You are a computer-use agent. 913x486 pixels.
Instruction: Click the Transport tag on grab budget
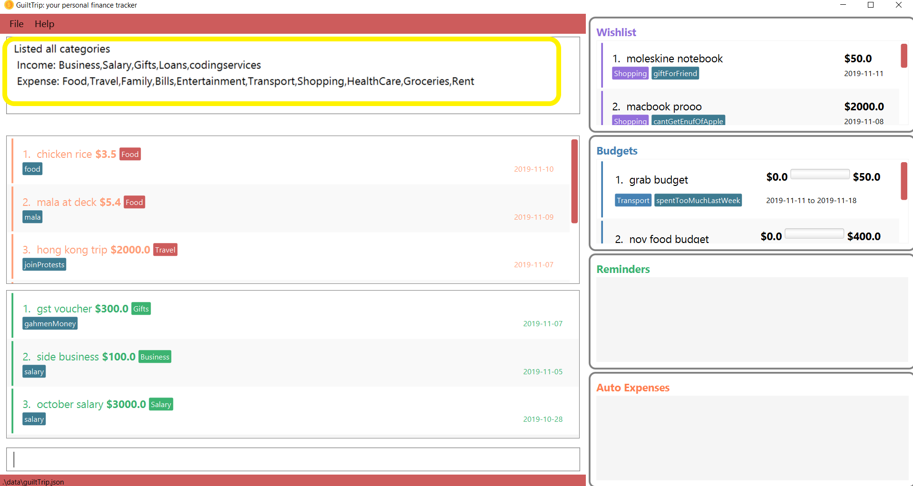[633, 200]
